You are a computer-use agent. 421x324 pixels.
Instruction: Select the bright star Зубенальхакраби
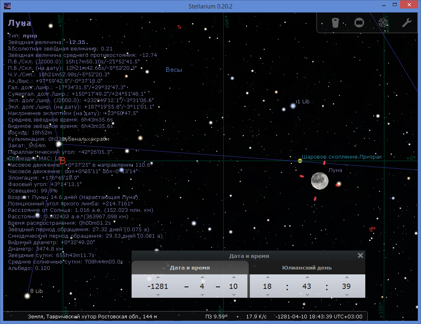[x=58, y=144]
